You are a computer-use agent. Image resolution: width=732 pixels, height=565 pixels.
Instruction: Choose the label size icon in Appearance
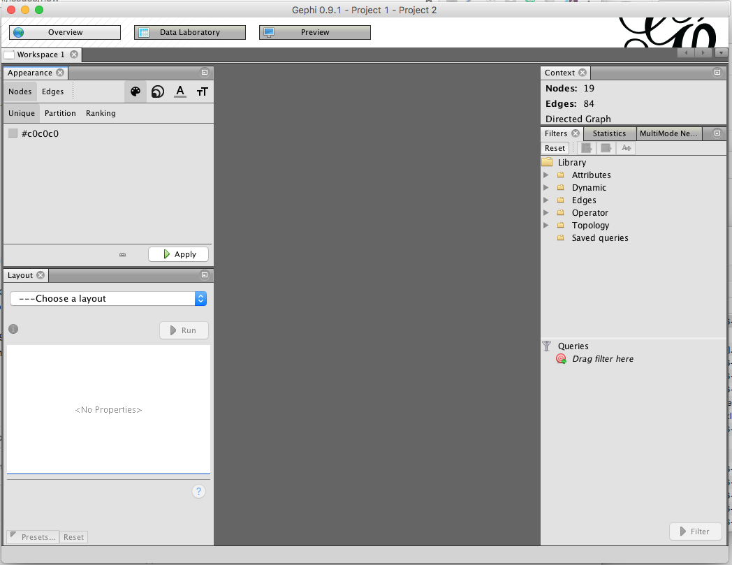click(x=202, y=91)
